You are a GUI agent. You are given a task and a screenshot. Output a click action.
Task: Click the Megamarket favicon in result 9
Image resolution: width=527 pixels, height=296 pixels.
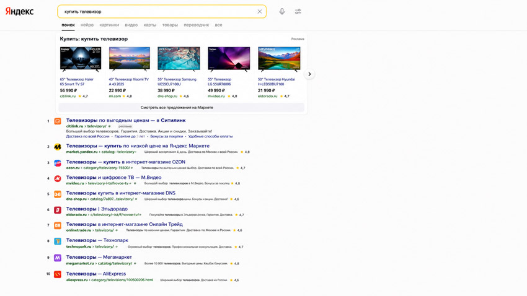pos(58,258)
